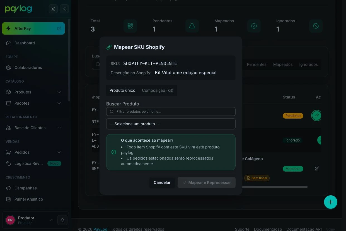Click the Produtos box icon
346x231 pixels.
[x=8, y=92]
